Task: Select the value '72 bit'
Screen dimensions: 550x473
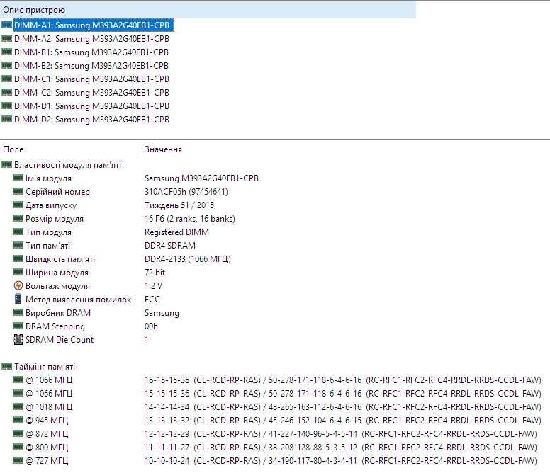Action: (x=155, y=272)
